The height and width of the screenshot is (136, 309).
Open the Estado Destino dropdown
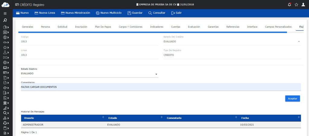156,74
